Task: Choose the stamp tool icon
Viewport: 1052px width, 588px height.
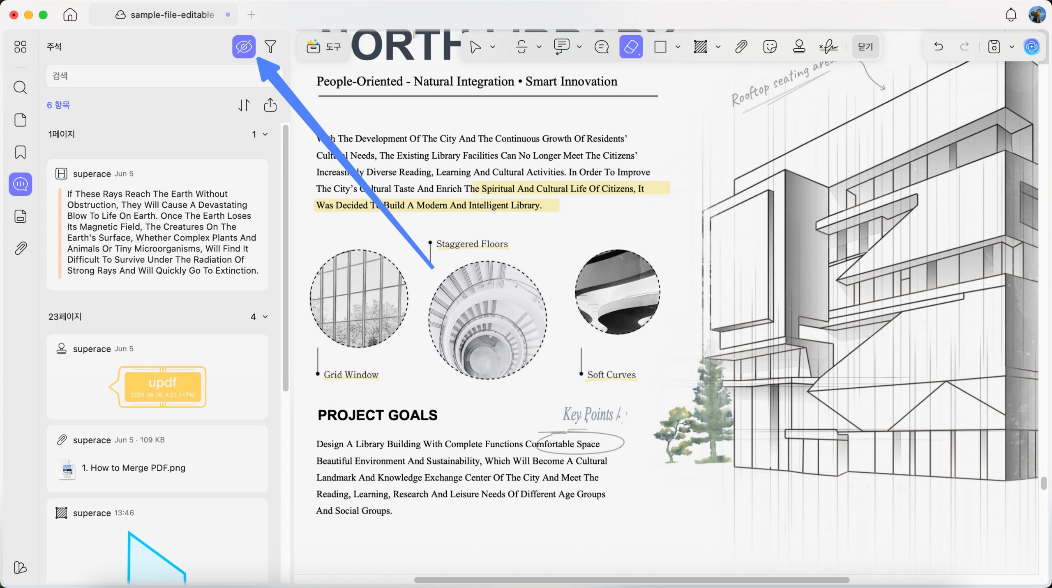Action: [799, 46]
